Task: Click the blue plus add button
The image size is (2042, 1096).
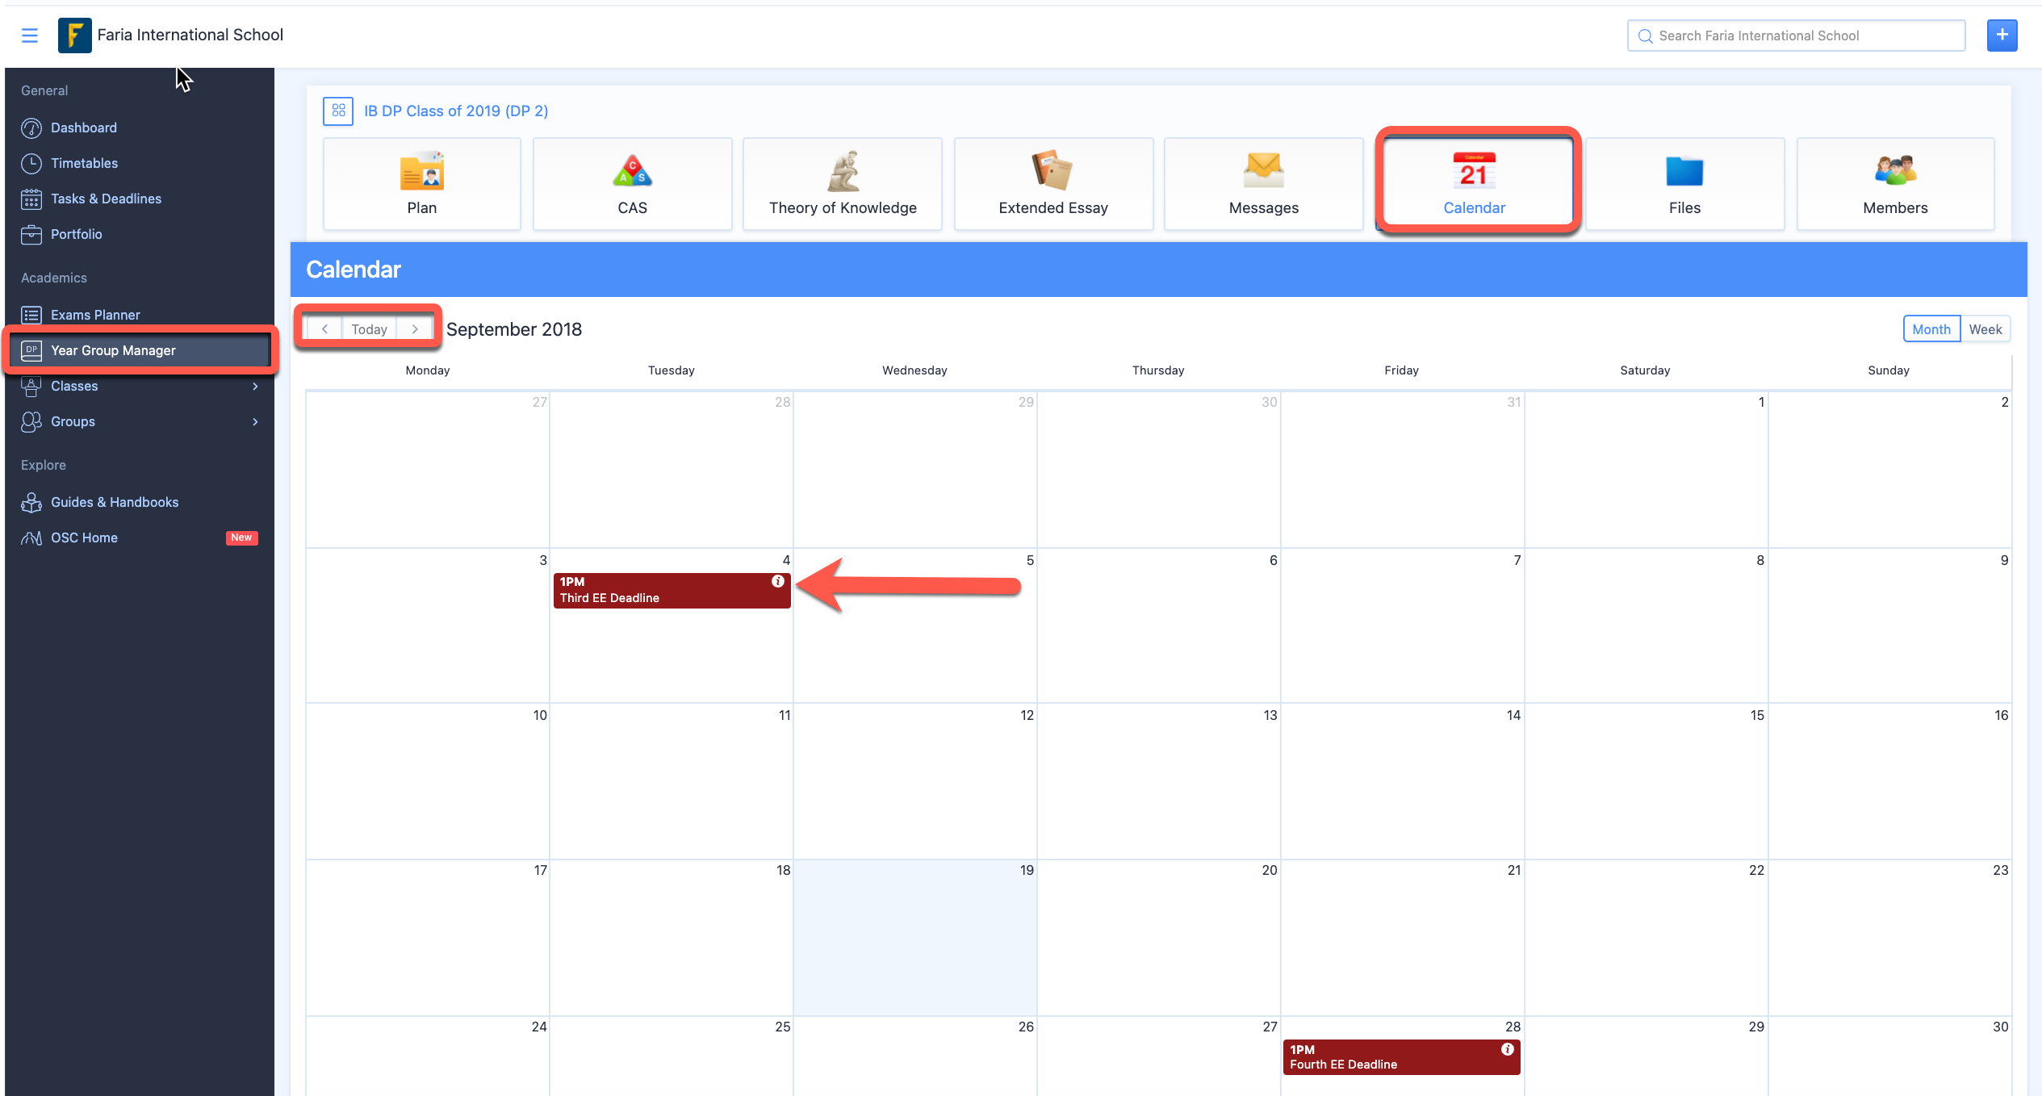Action: click(2002, 36)
